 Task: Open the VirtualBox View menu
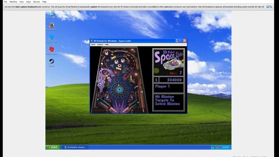[x=21, y=2]
